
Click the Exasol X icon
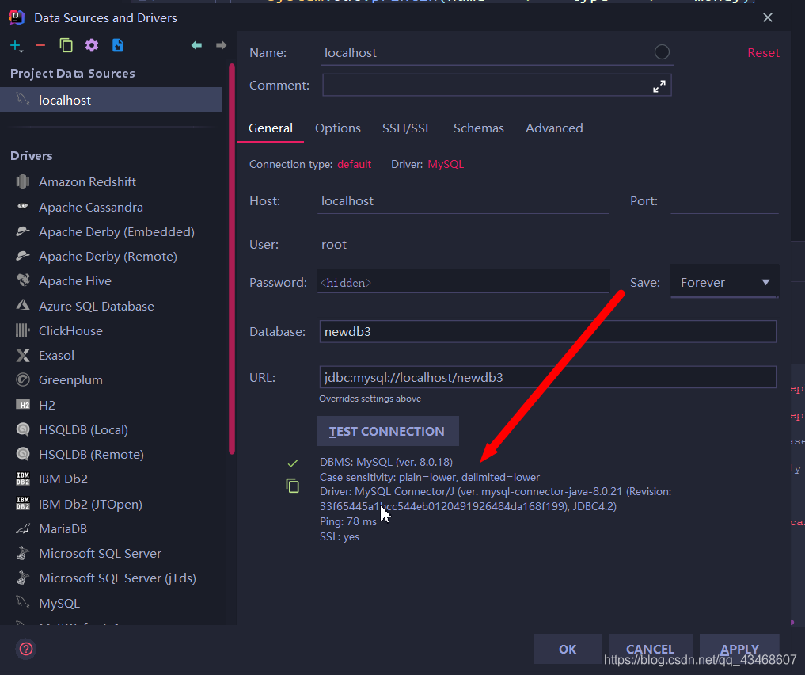(23, 356)
